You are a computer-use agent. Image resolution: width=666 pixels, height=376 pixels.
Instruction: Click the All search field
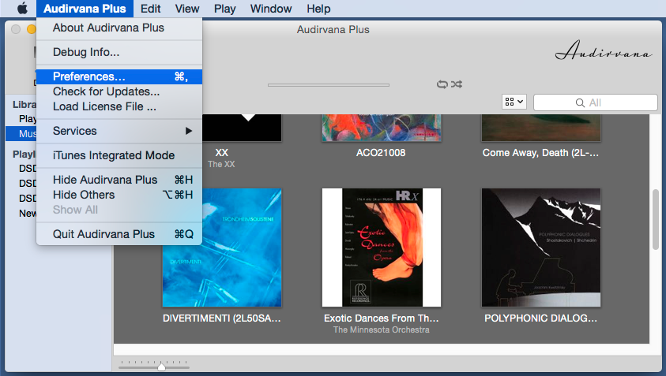coord(596,102)
